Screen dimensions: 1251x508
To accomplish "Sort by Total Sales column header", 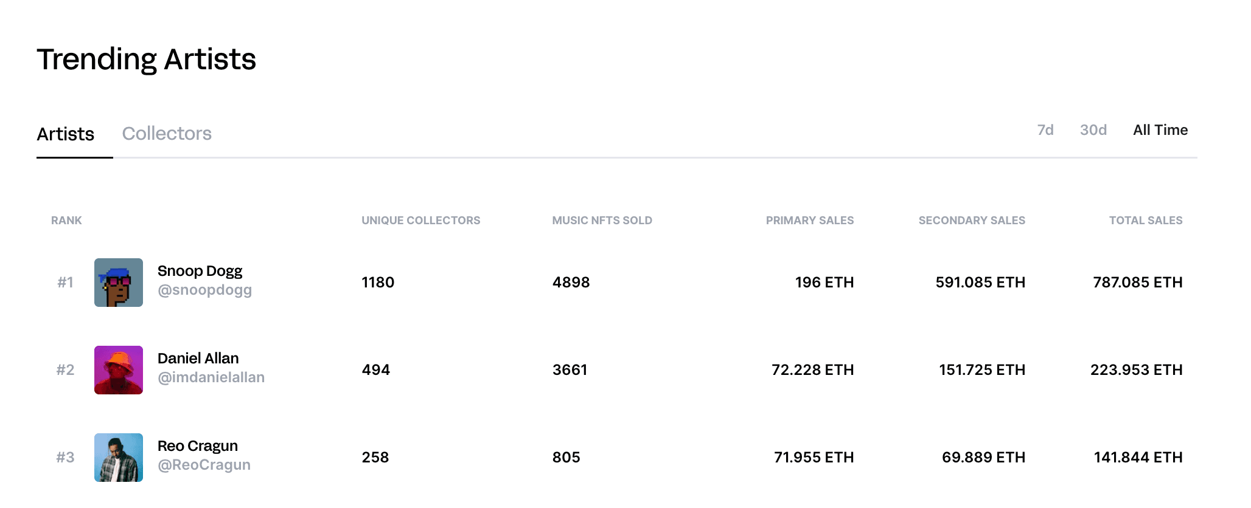I will pyautogui.click(x=1146, y=221).
